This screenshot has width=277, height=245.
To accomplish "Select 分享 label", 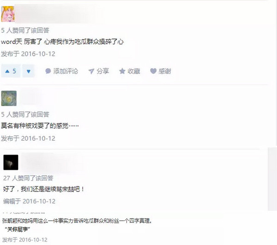I will (x=102, y=71).
